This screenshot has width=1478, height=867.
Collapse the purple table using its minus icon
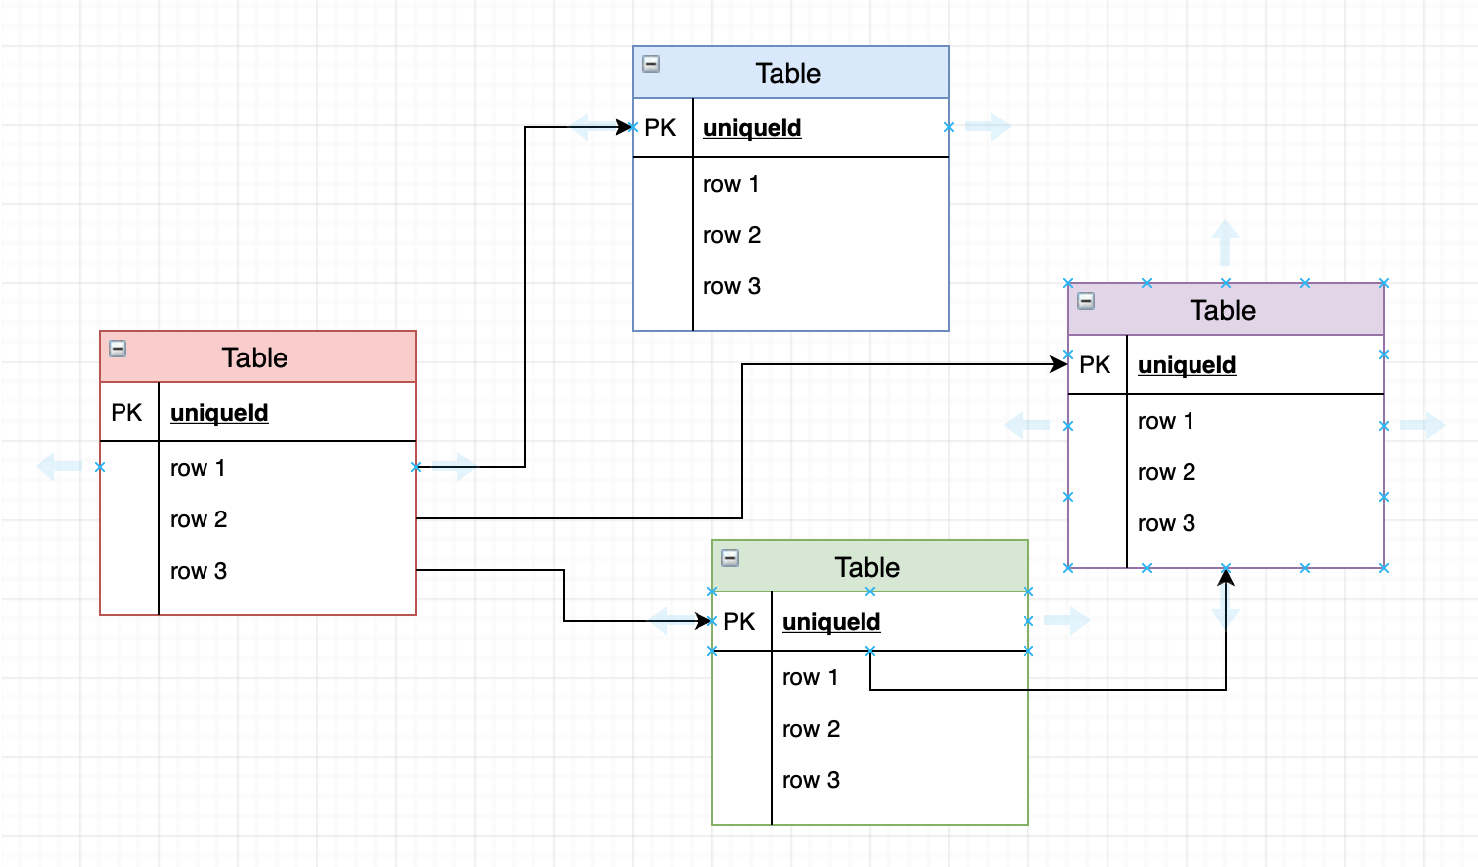(1087, 300)
